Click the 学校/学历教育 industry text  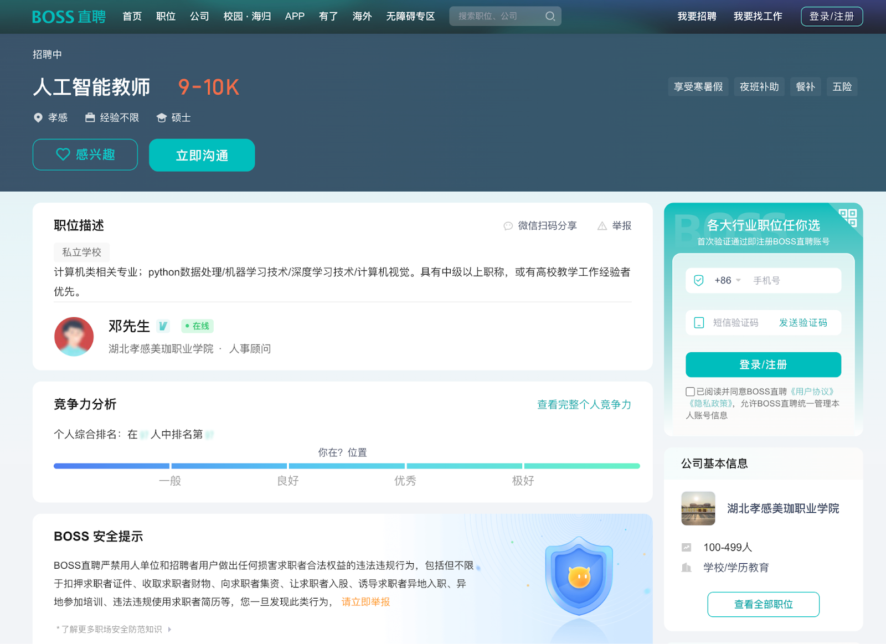tap(736, 567)
